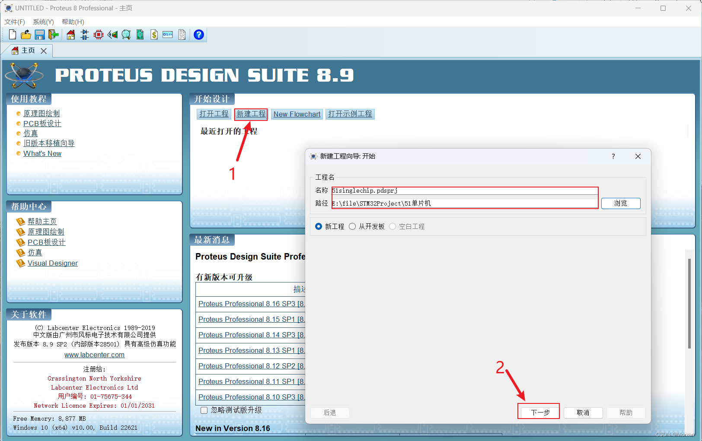The image size is (702, 441).
Task: Click the book icon beside Visual Designer
Action: point(21,263)
